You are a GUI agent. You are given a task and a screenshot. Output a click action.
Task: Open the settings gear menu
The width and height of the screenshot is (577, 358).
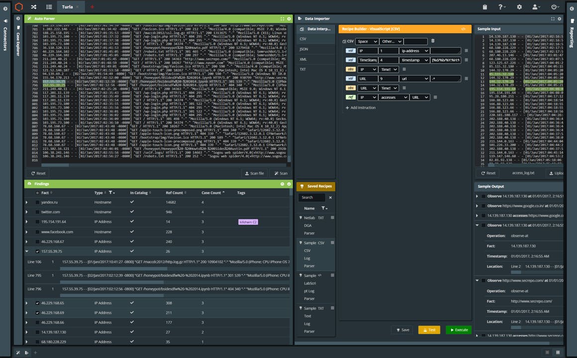click(x=519, y=7)
